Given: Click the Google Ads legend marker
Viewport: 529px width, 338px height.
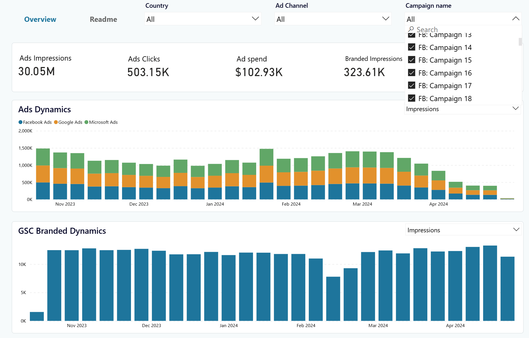Looking at the screenshot, I should (x=56, y=122).
